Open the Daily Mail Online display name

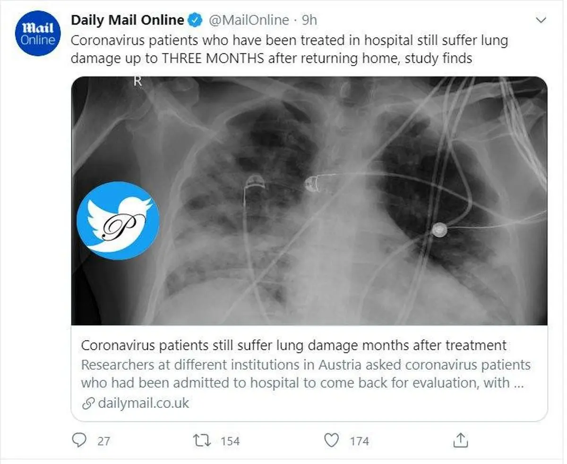point(127,20)
